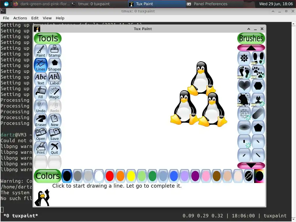Pick the pink color swatch
Image resolution: width=296 pixels, height=222 pixels.
[x=206, y=176]
